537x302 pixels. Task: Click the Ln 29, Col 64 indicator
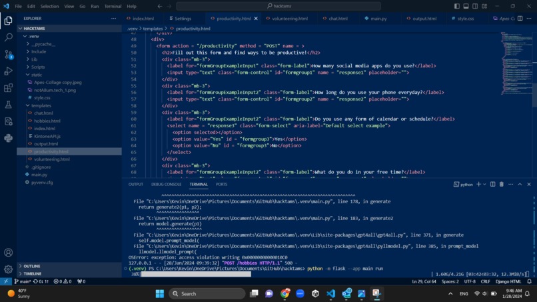[x=424, y=281]
